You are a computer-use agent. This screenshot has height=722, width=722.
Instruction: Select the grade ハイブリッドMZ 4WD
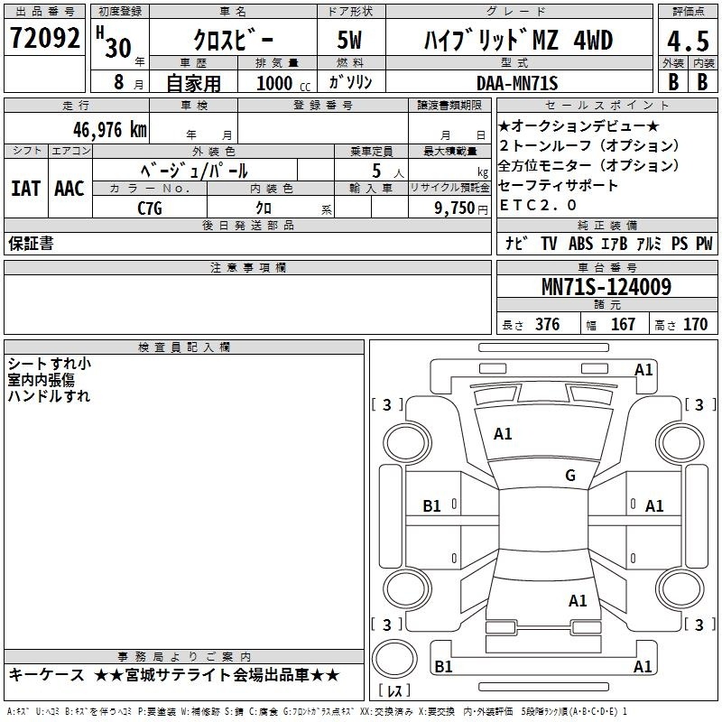coord(518,41)
